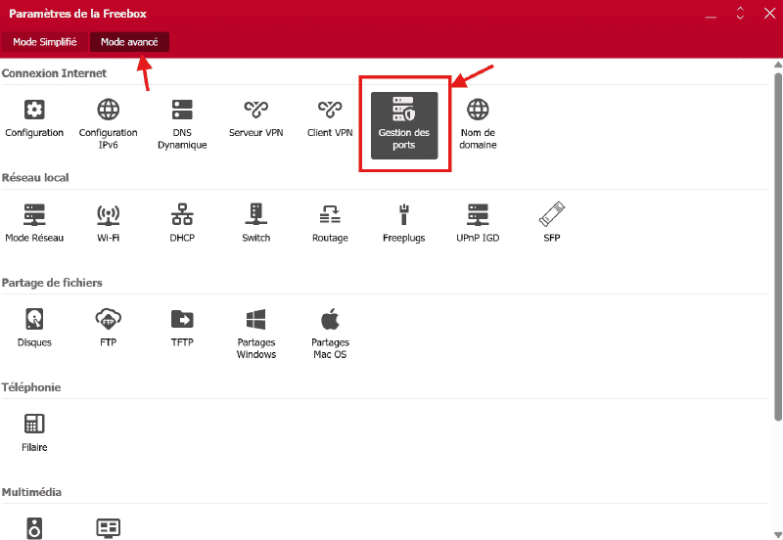
Task: Click the Connexion Internet section heading
Action: click(x=54, y=73)
